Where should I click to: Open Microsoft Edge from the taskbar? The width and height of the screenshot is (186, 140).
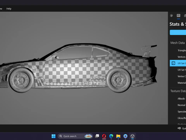(x=111, y=136)
